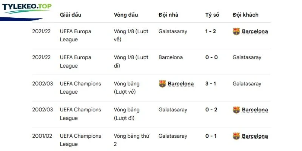The width and height of the screenshot is (302, 151).
Task: Click the Tỷ số column header
Action: click(212, 15)
